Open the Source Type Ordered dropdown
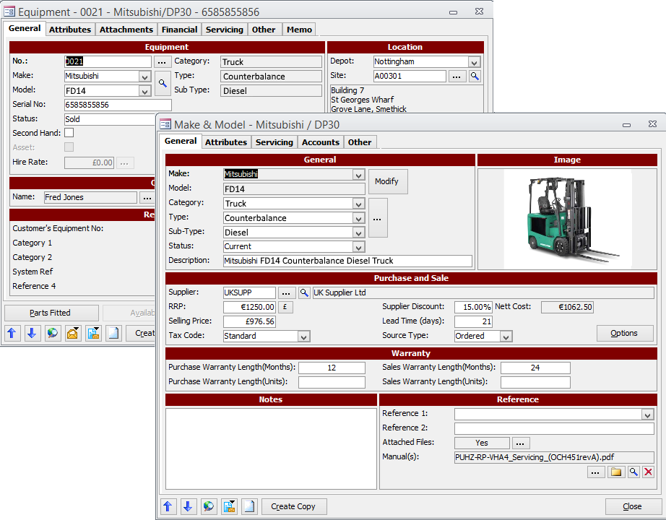Image resolution: width=666 pixels, height=520 pixels. tap(506, 337)
